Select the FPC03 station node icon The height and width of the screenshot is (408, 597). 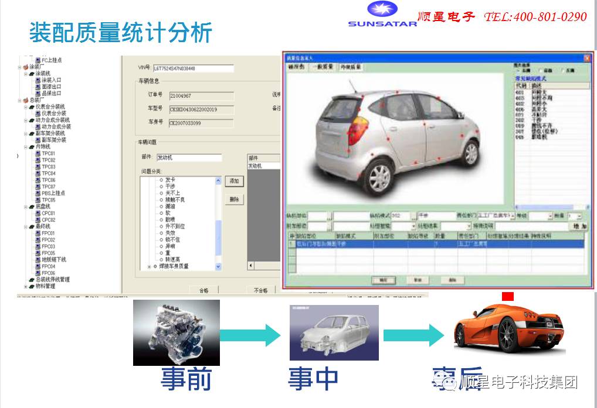[x=38, y=246]
